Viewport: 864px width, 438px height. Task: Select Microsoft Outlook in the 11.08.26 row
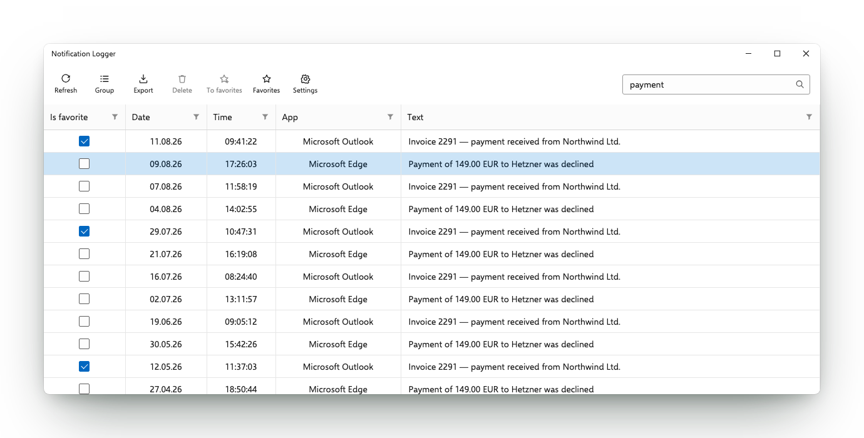tap(338, 141)
